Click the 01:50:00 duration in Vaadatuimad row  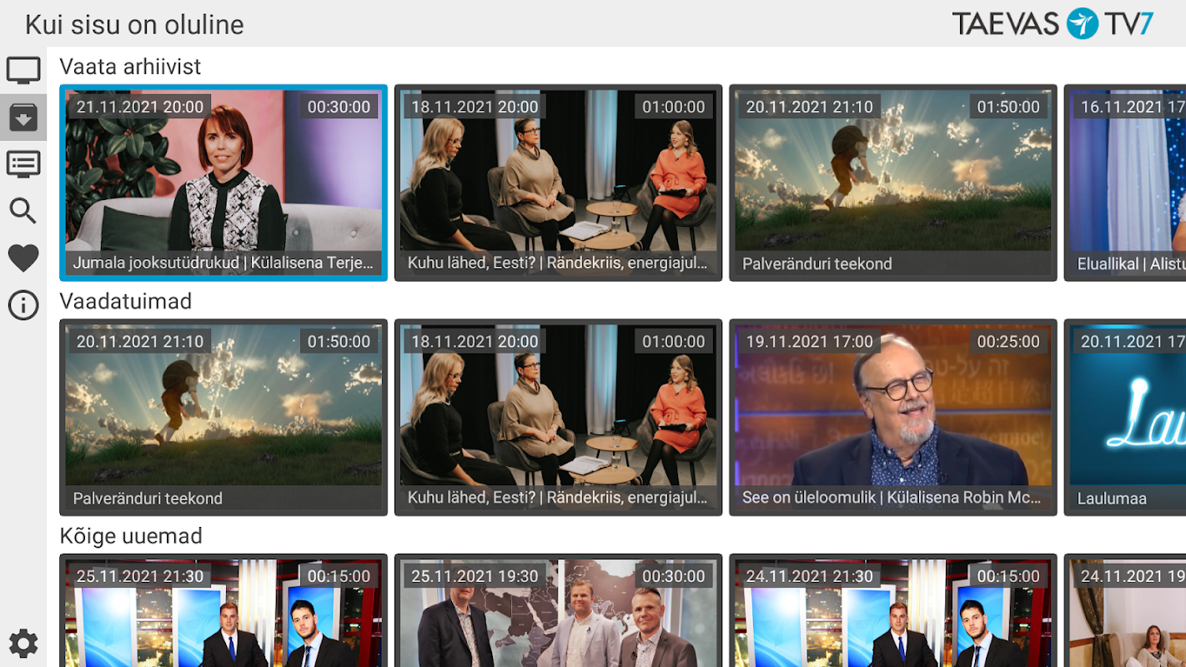point(339,342)
